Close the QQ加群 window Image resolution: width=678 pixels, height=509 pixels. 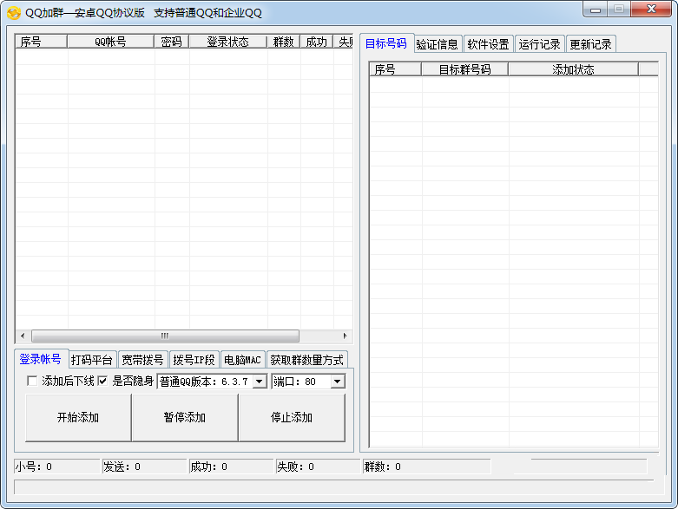click(x=651, y=9)
